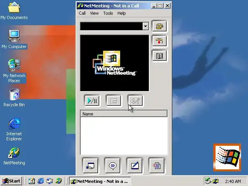Close the NetMeeting window
The height and width of the screenshot is (186, 248).
tap(167, 6)
